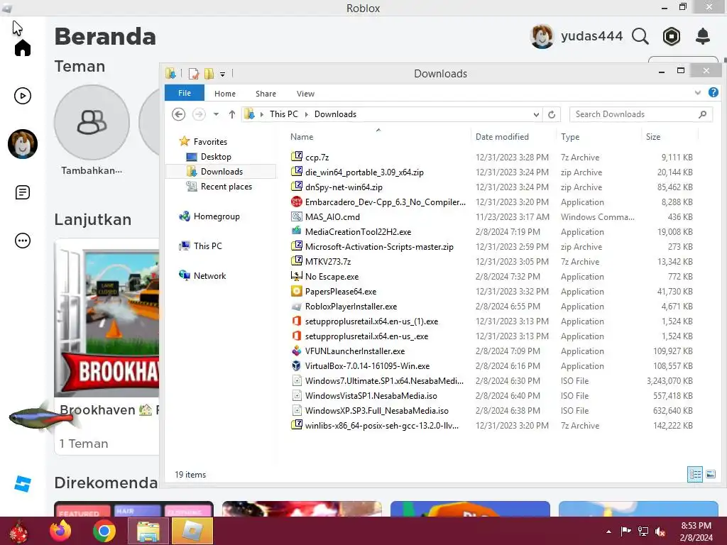The image size is (727, 545).
Task: Sort by Type column header
Action: click(x=599, y=137)
